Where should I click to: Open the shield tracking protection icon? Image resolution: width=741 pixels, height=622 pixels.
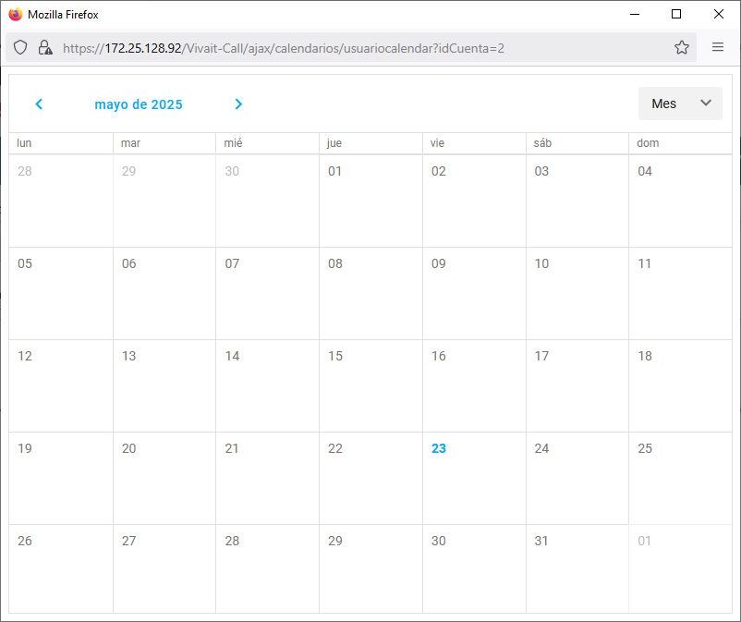tap(20, 47)
